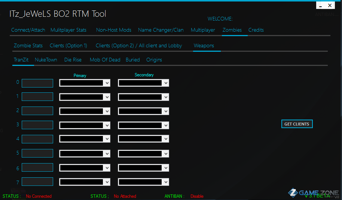
Task: Choose the Mob Of Dead map tab
Action: 105,60
